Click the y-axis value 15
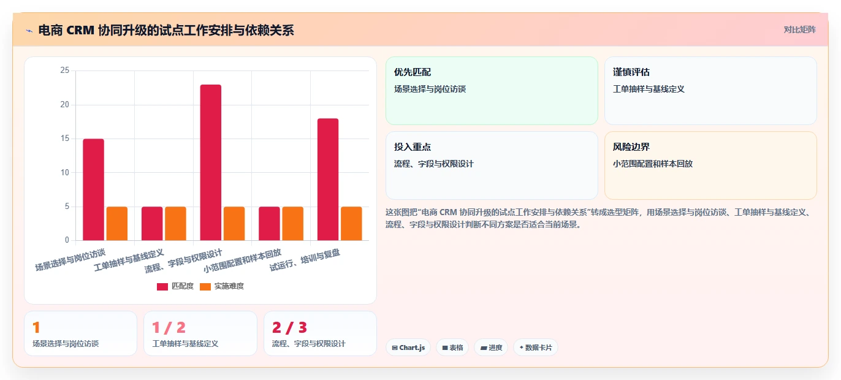 point(65,139)
